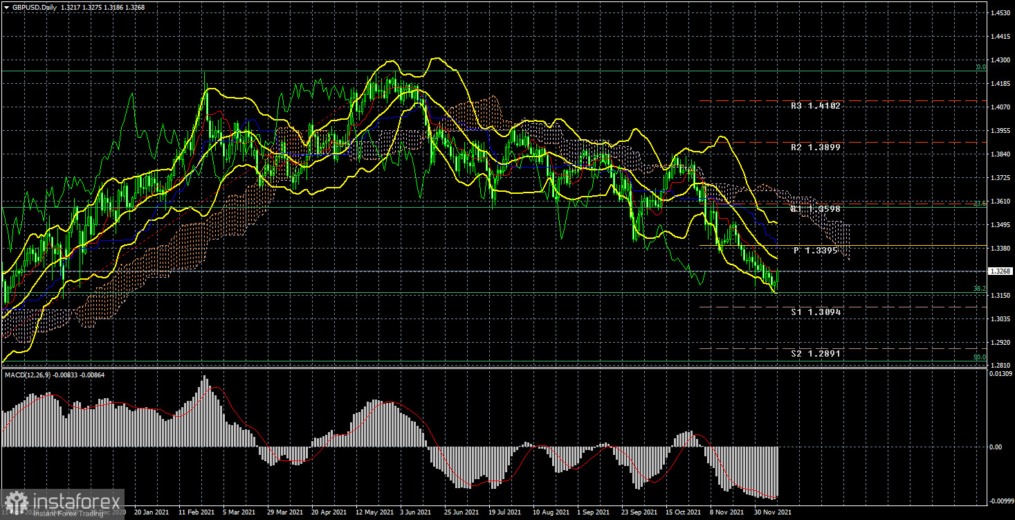Click the 10 Aug 2021 date label
Image resolution: width=1015 pixels, height=520 pixels.
point(551,513)
